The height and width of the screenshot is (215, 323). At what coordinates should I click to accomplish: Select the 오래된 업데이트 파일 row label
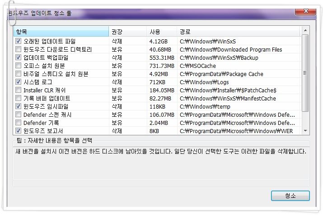pyautogui.click(x=49, y=41)
